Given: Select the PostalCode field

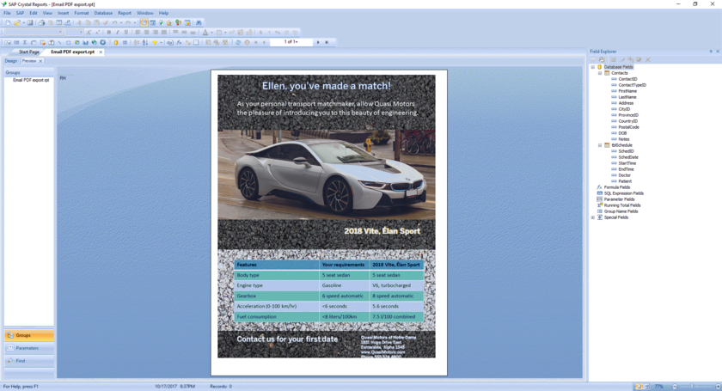Looking at the screenshot, I should pos(628,127).
